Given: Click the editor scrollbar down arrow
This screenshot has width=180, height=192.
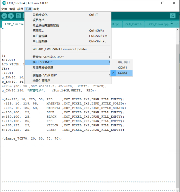Looking at the screenshot, I should click(x=177, y=190).
